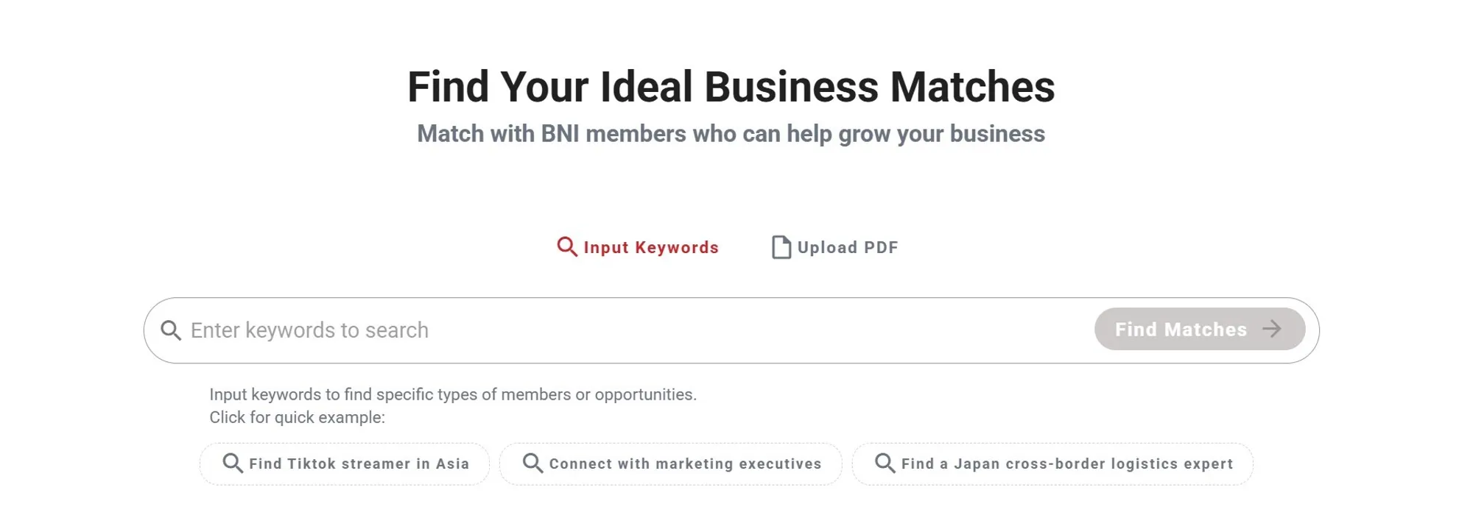Image resolution: width=1473 pixels, height=529 pixels.
Task: Click the magnifier icon inside the search bar
Action: (171, 330)
